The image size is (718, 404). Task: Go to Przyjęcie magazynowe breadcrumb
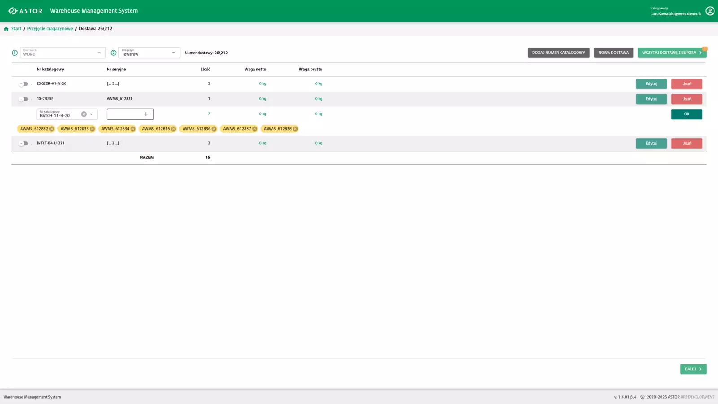[50, 29]
